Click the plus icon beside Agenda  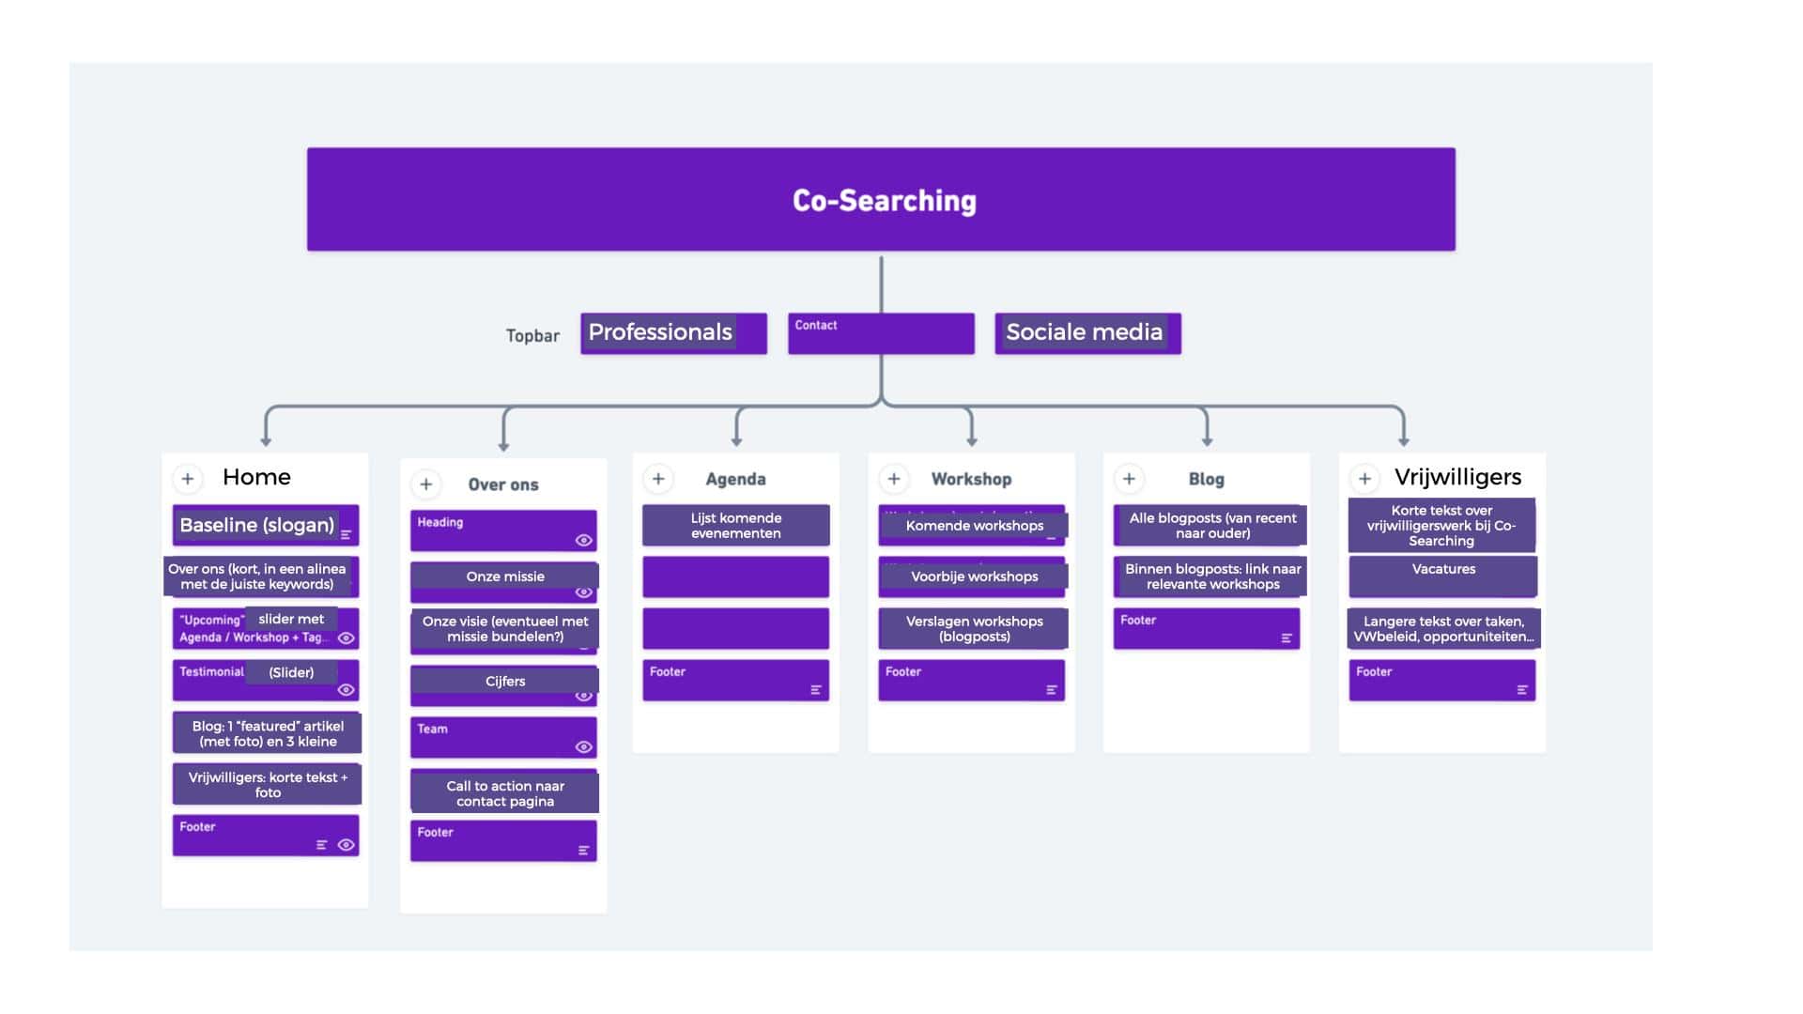pos(658,479)
